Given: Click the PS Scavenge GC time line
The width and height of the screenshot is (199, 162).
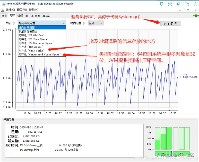Looking at the screenshot, I should [50, 150].
